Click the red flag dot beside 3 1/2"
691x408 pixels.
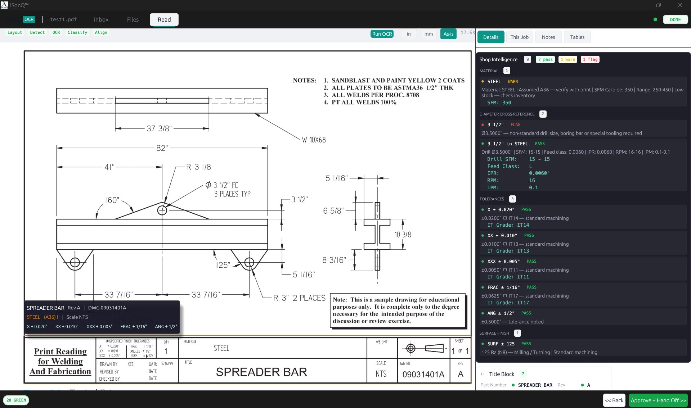point(483,124)
